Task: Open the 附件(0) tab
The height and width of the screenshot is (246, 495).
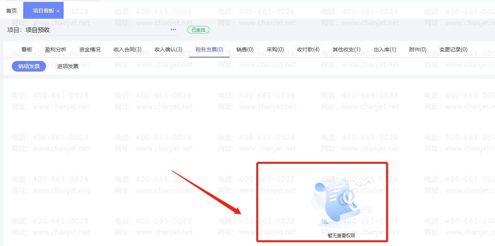Action: click(x=418, y=50)
